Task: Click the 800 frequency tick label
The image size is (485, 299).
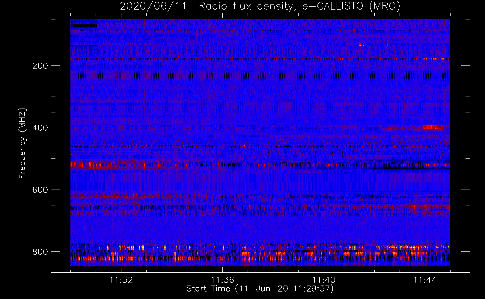Action: 40,252
